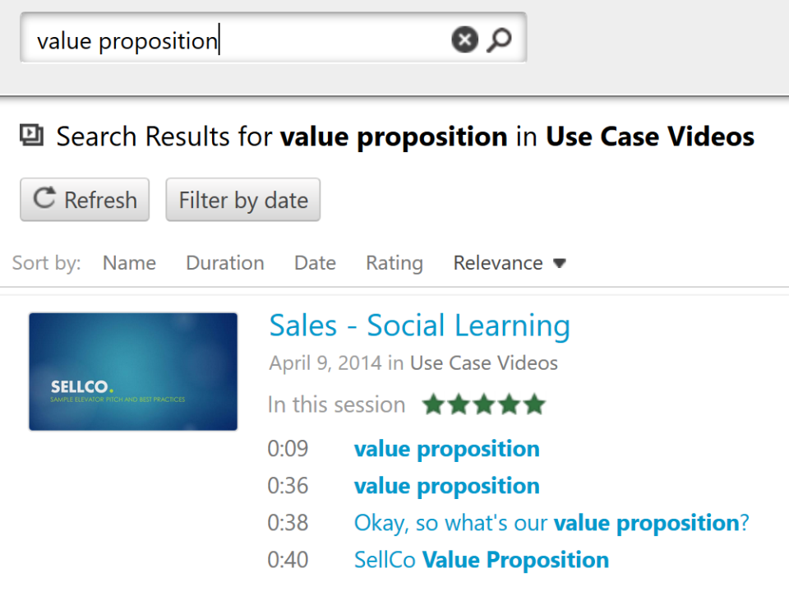The height and width of the screenshot is (596, 789).
Task: Jump to value proposition at 0:36
Action: tap(446, 486)
